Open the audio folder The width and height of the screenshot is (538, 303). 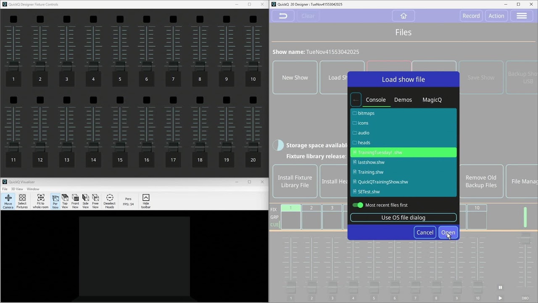click(403, 133)
